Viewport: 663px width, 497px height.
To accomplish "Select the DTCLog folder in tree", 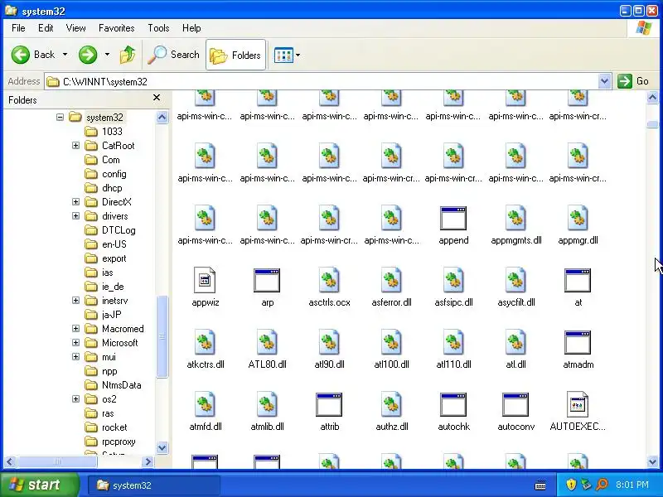I will coord(110,230).
